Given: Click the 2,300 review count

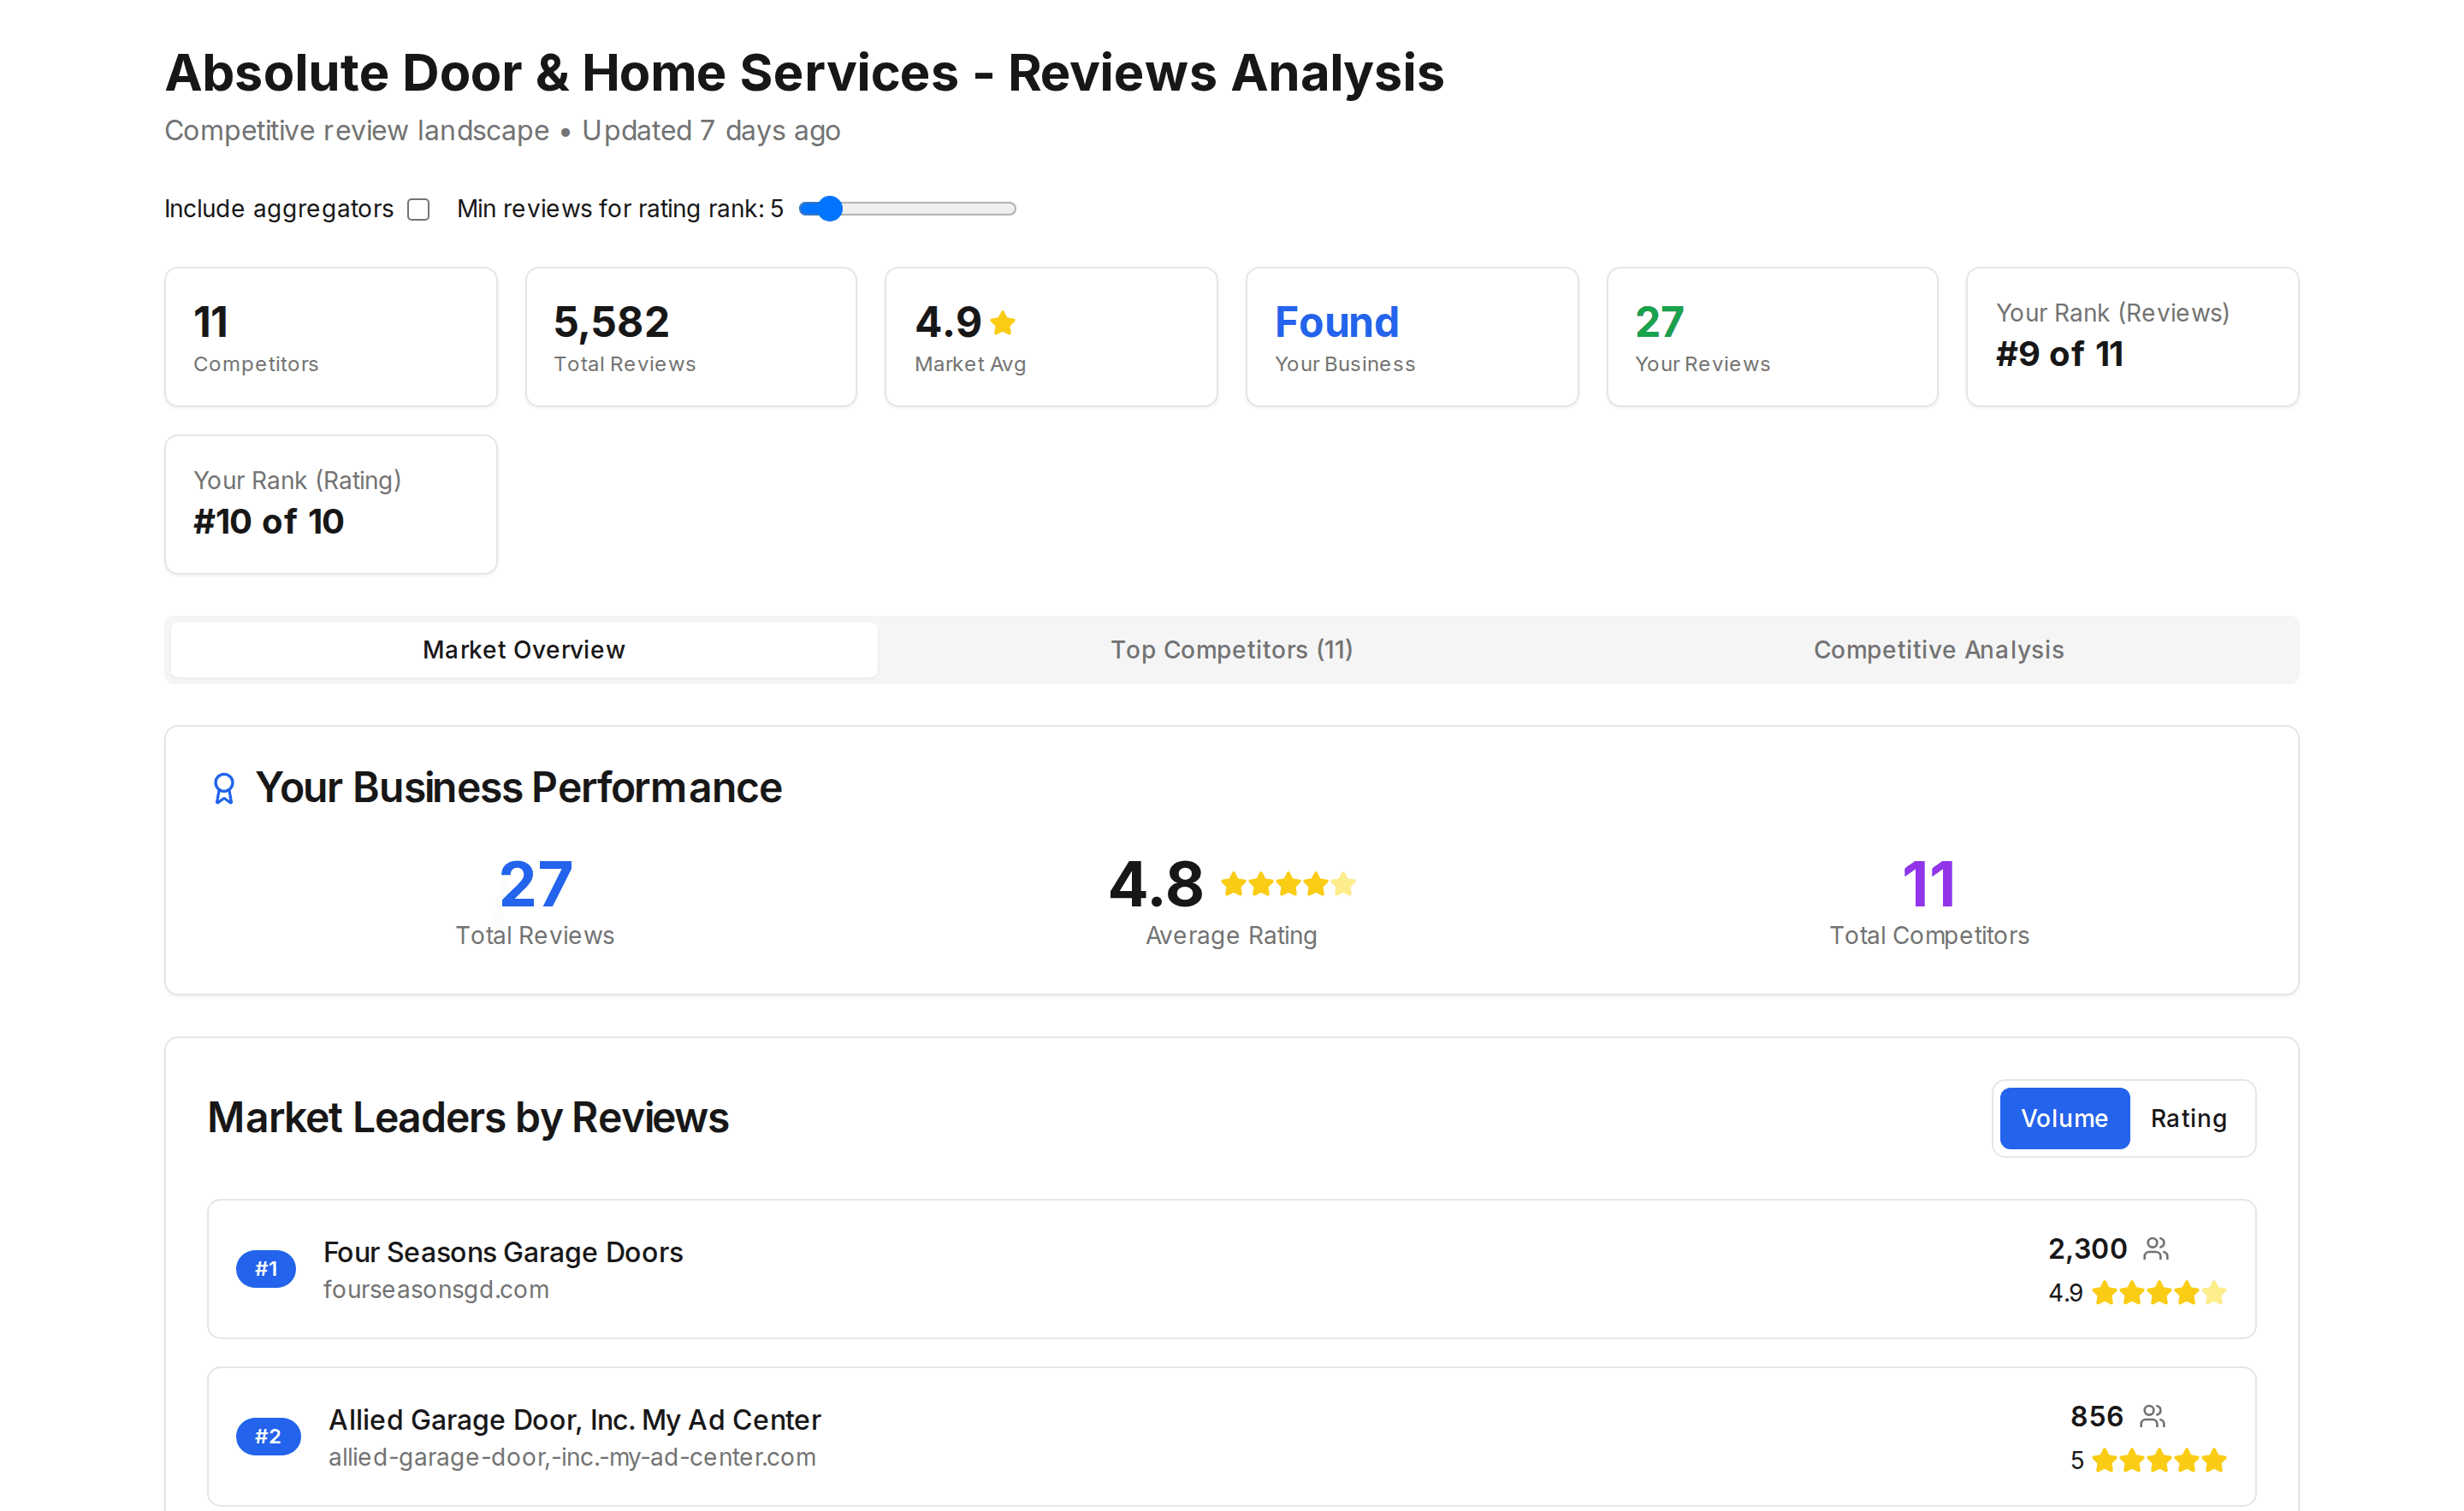Looking at the screenshot, I should pos(2087,1249).
